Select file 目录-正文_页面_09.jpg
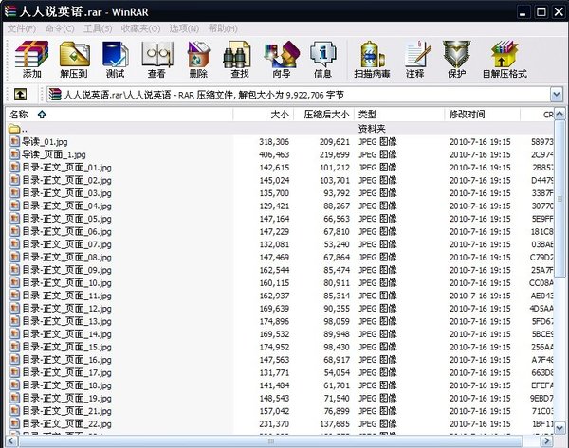The height and width of the screenshot is (448, 569). [x=66, y=270]
